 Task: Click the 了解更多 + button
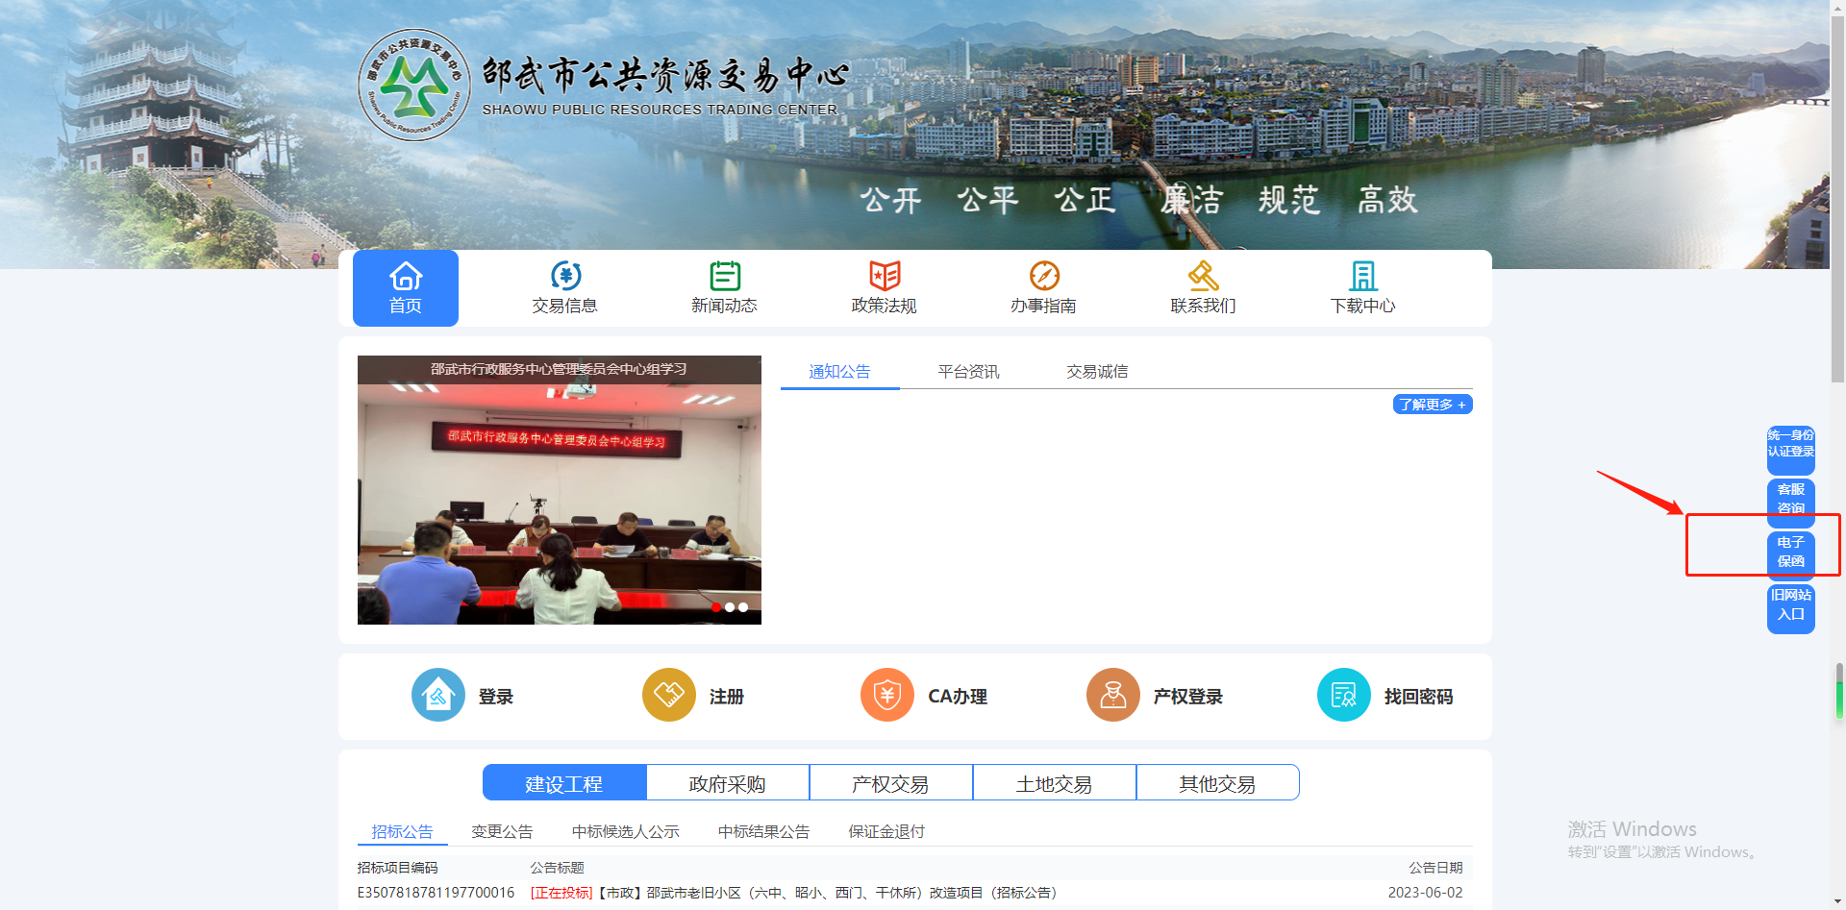tap(1432, 405)
